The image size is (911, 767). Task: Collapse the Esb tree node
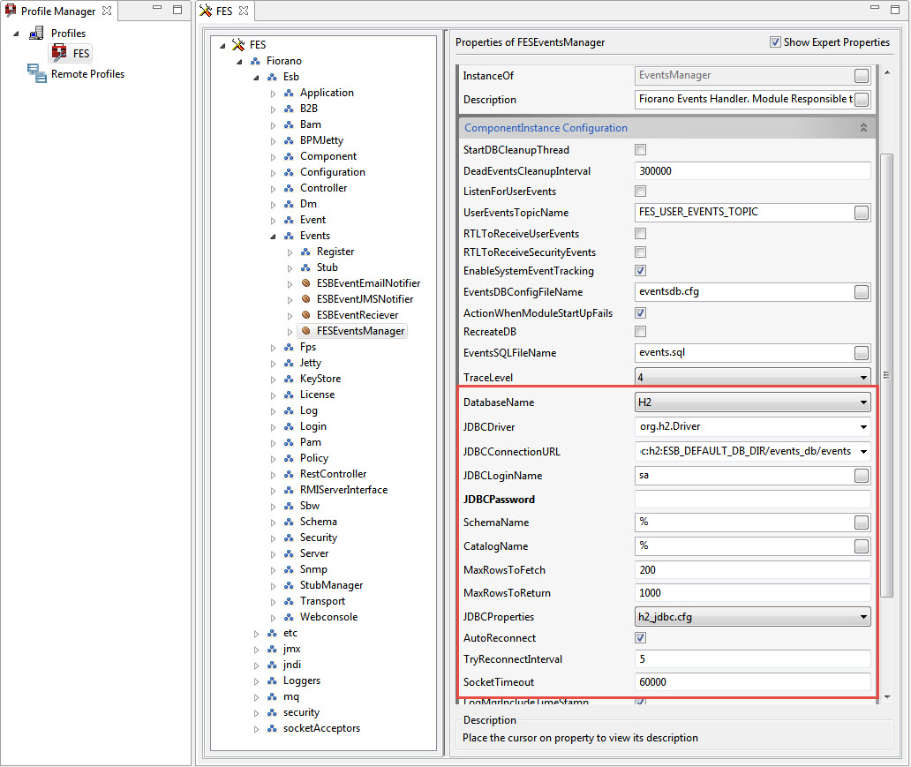[x=256, y=78]
